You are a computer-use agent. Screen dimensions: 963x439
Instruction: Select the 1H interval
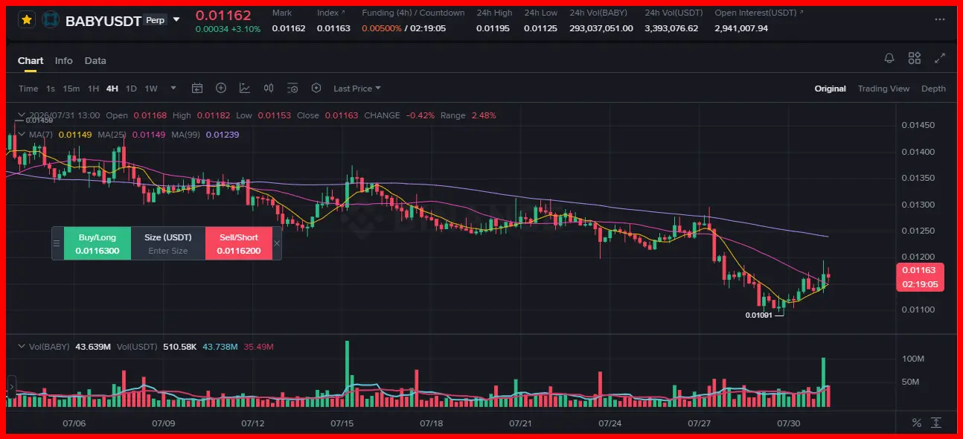(x=93, y=89)
